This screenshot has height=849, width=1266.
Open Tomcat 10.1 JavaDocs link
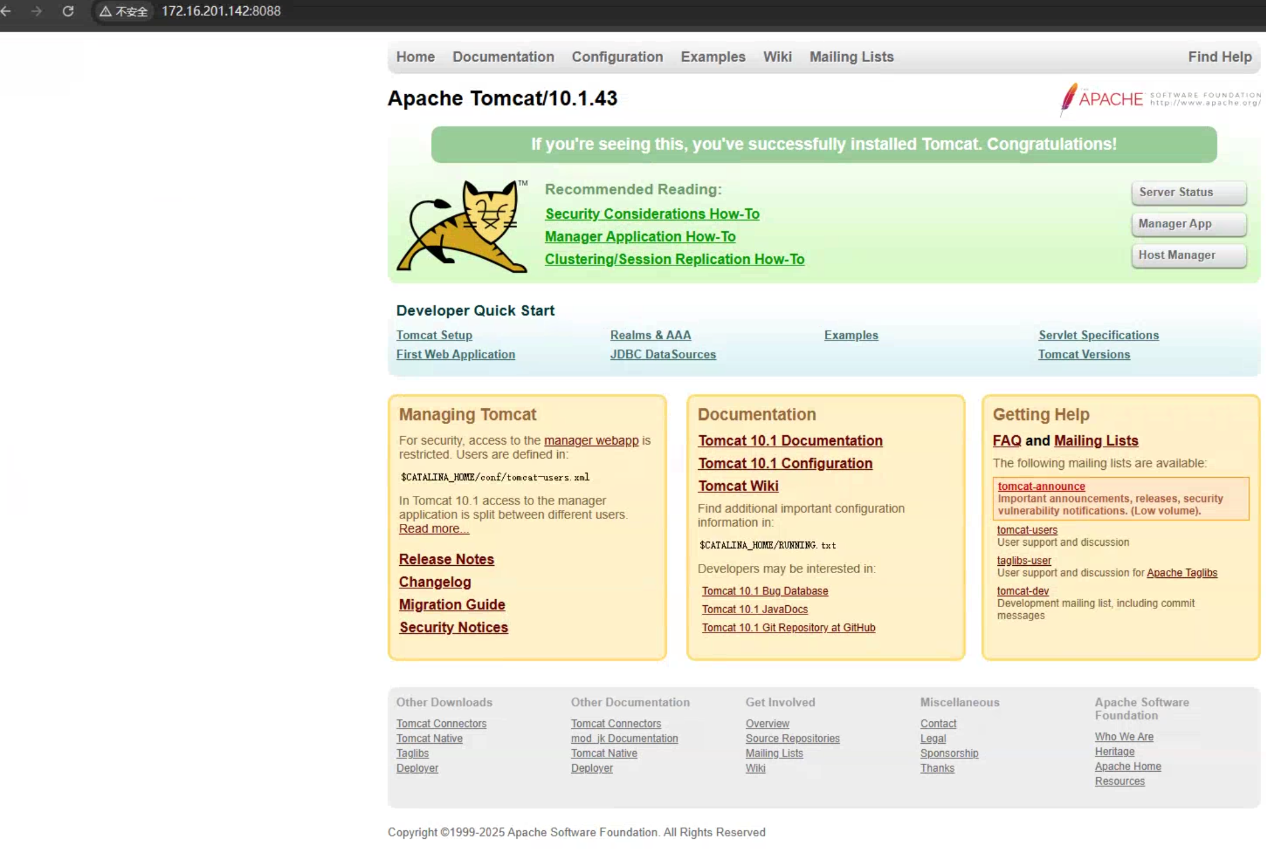point(755,609)
